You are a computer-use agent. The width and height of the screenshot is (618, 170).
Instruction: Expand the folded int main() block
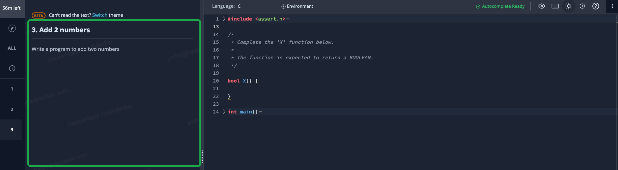tap(224, 112)
